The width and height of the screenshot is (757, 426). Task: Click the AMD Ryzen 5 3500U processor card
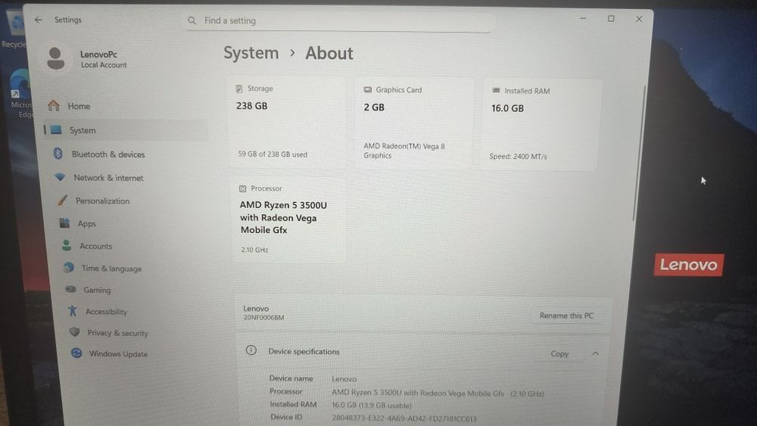coord(288,220)
